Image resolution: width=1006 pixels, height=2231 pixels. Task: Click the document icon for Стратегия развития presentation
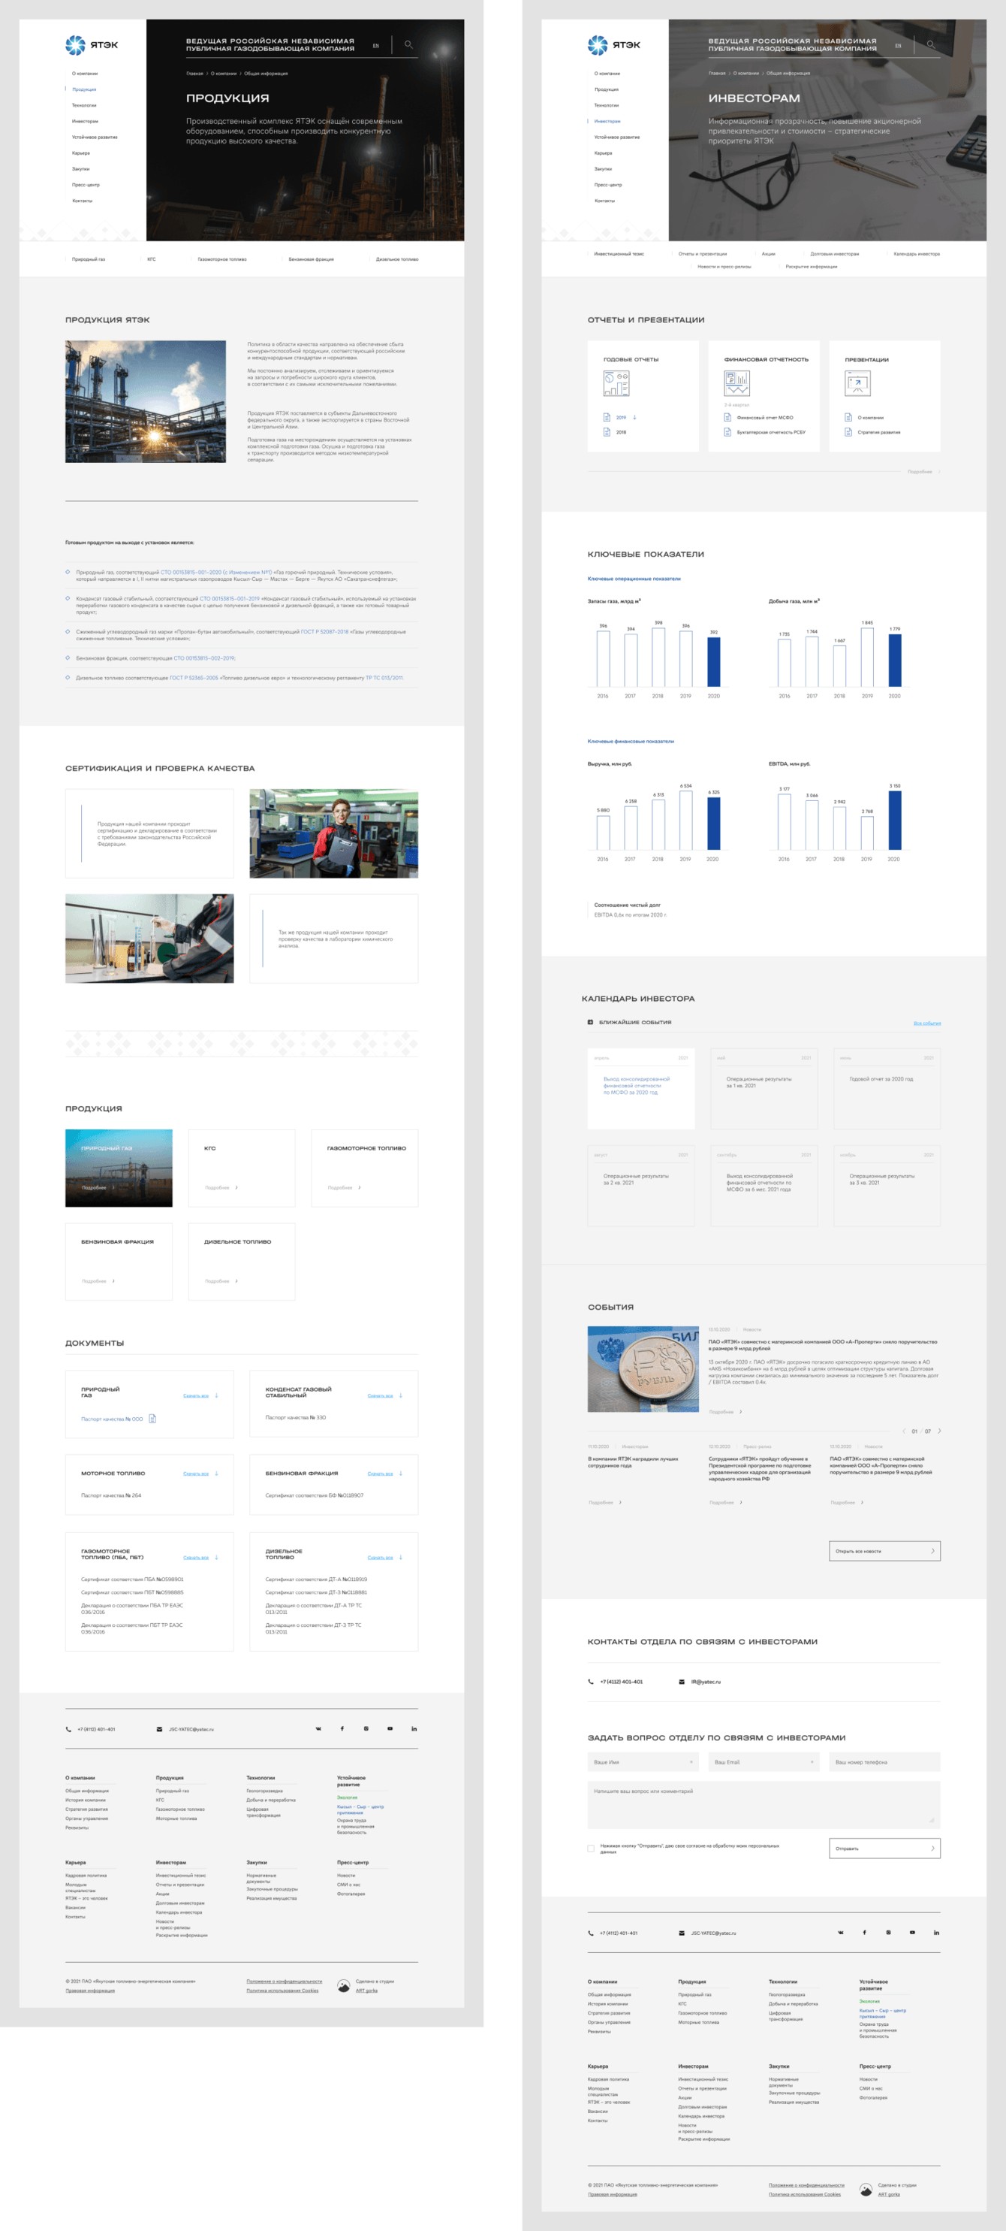pyautogui.click(x=848, y=432)
